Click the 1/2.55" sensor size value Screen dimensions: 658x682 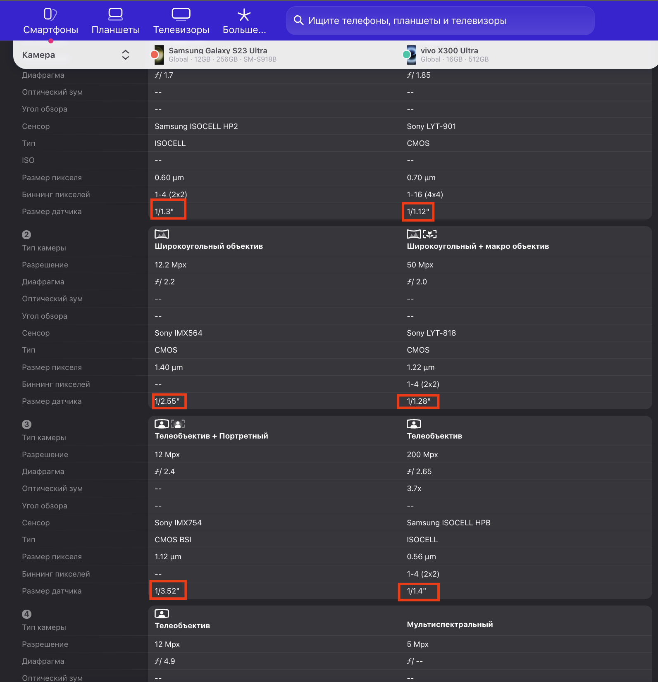pos(167,401)
